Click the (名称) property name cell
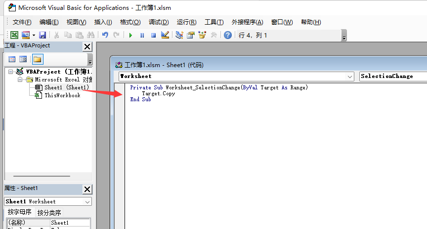The height and width of the screenshot is (229, 427). 28,223
